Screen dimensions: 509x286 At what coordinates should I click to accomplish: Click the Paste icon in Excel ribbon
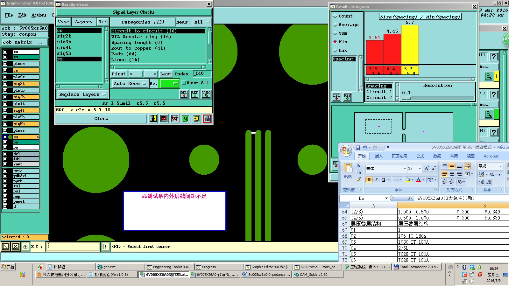click(348, 168)
